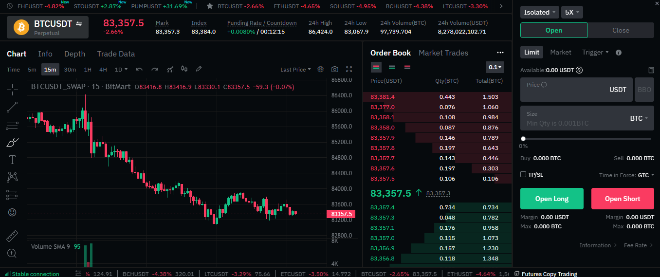Open the Last Price dropdown
Viewport: 660px width, 277px height.
pos(295,70)
